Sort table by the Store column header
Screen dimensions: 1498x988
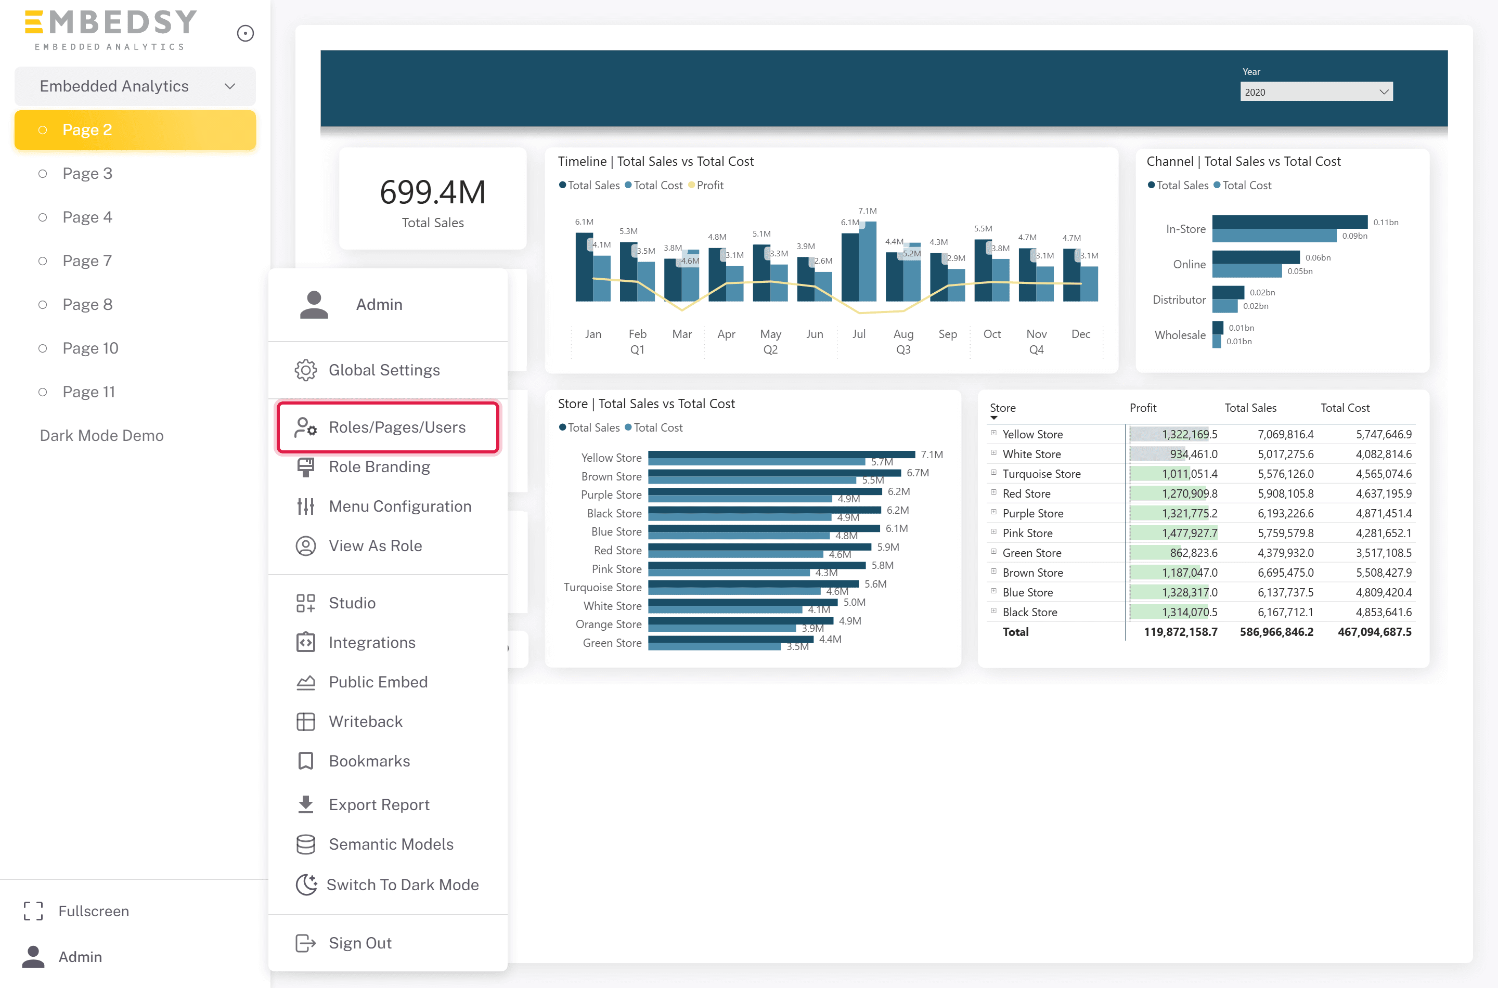point(1002,408)
